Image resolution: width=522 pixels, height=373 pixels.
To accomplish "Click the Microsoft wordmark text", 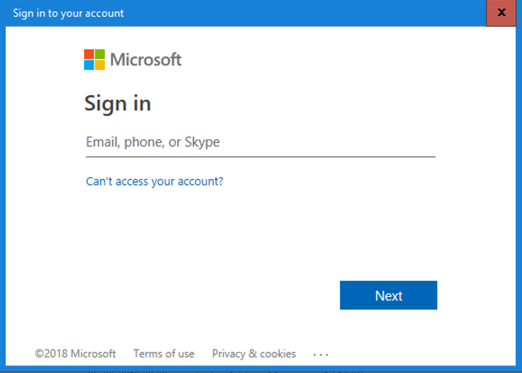I will (x=146, y=60).
